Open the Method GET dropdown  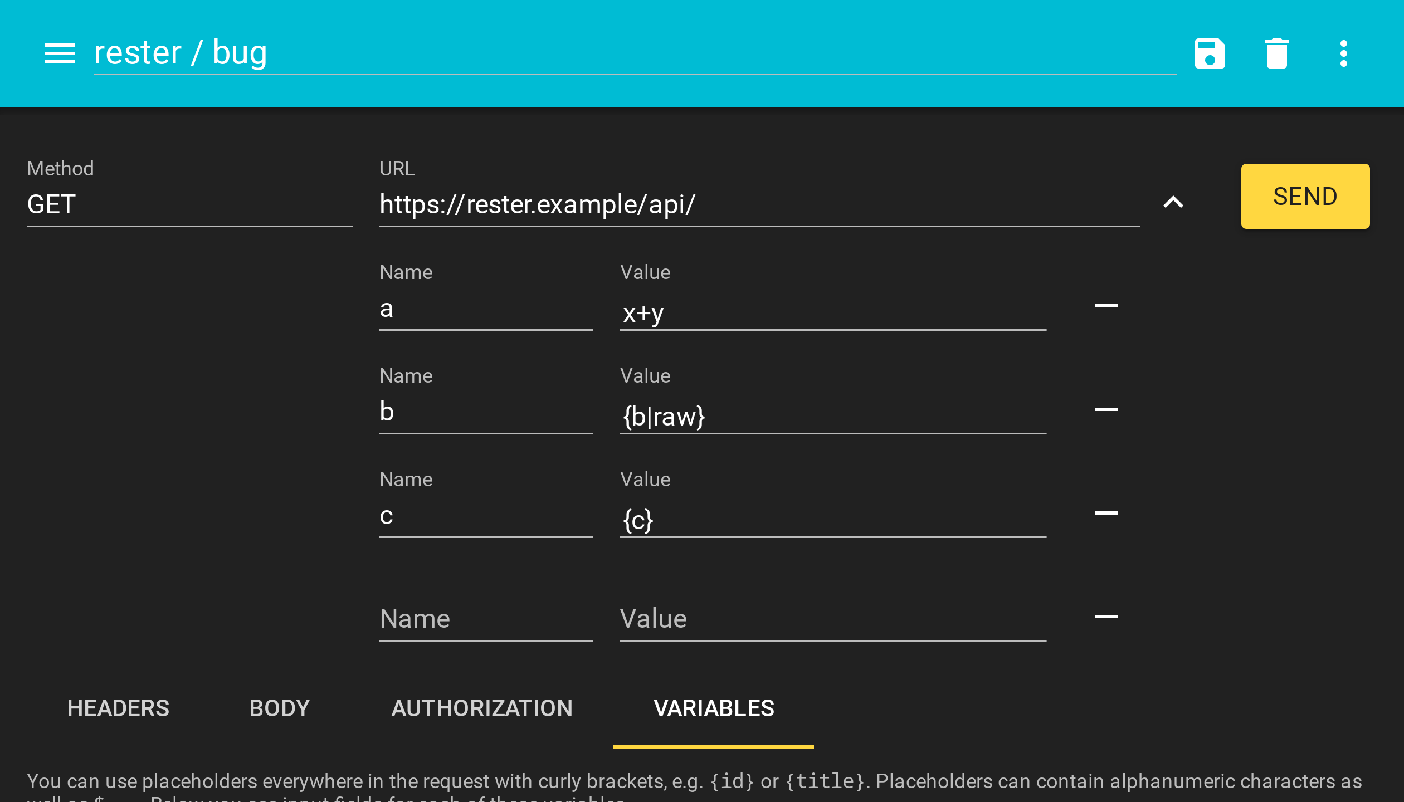[189, 204]
